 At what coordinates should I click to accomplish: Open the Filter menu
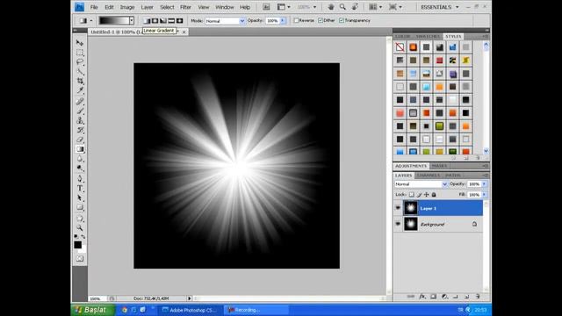(185, 7)
